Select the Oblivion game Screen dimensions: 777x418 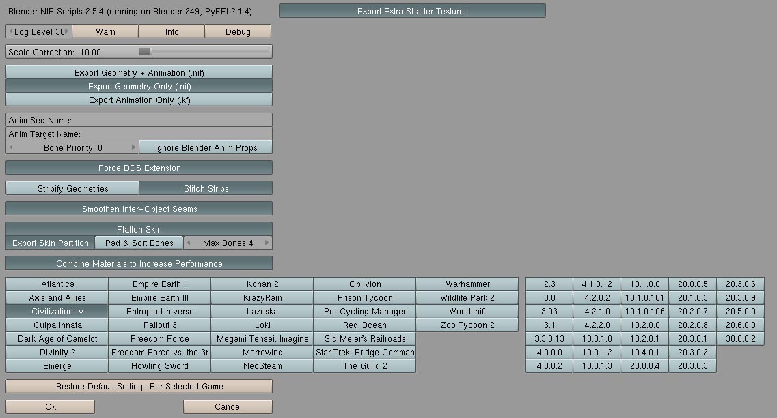[365, 284]
